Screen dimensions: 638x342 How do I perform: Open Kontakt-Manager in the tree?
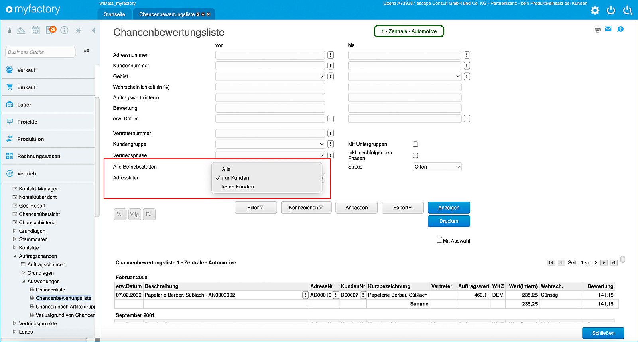[38, 189]
